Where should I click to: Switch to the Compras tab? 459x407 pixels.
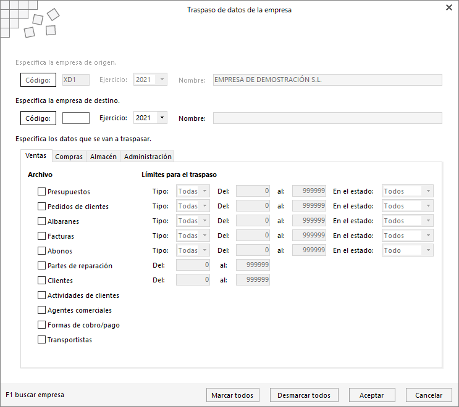click(x=69, y=157)
